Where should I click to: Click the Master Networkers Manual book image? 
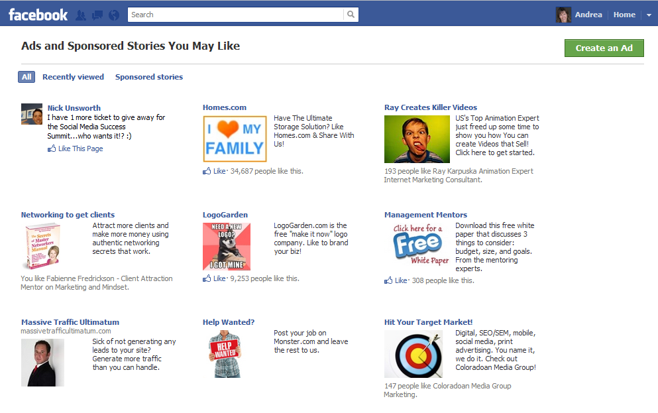pyautogui.click(x=42, y=246)
